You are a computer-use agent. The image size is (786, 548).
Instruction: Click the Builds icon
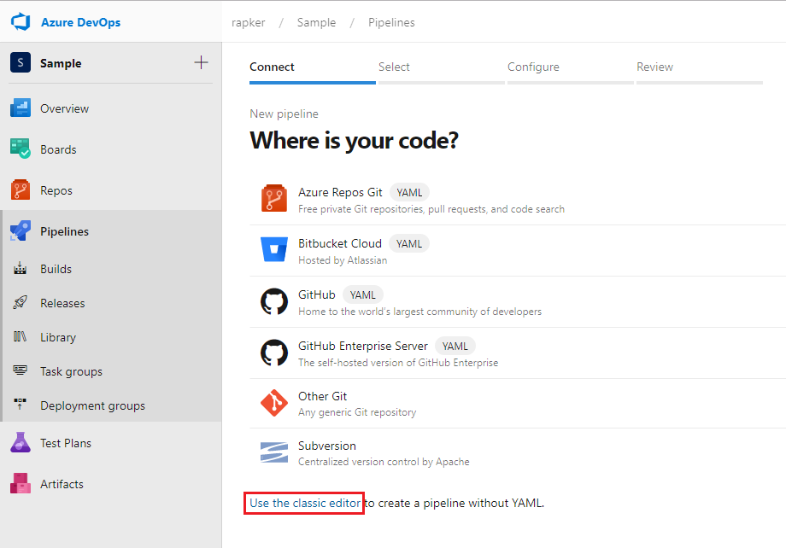pos(20,269)
